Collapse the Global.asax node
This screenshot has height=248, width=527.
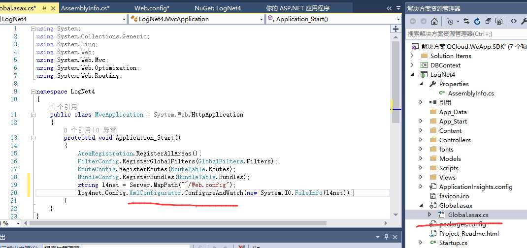421,205
